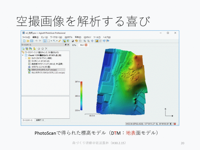Click the colored DEM elevation map
200x150 pixels.
[x=122, y=82]
